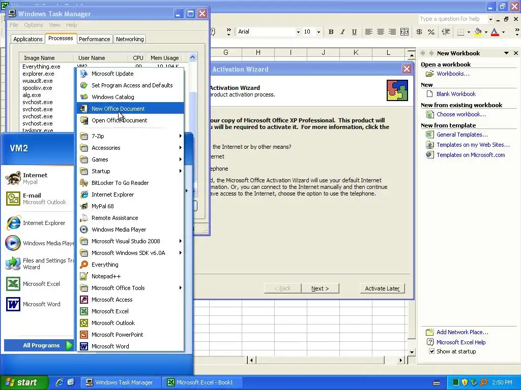Expand the Games submenu
Viewport: 521px width, 390px height.
130,159
